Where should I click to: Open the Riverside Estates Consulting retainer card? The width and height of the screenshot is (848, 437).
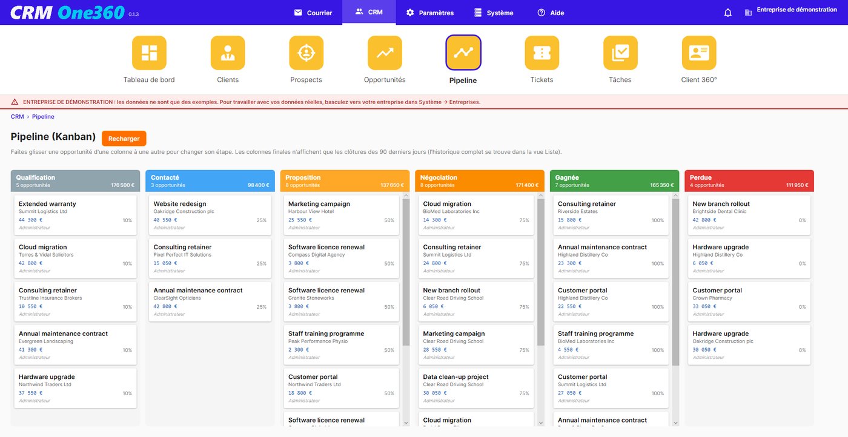pyautogui.click(x=611, y=215)
